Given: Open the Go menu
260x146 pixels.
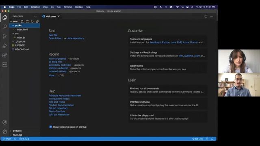Looking at the screenshot, I should pos(52,7).
